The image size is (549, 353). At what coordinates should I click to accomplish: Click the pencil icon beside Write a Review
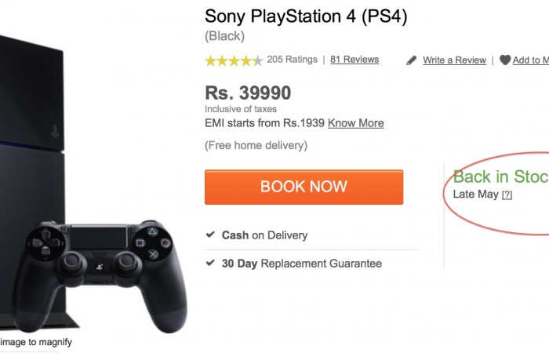[412, 60]
